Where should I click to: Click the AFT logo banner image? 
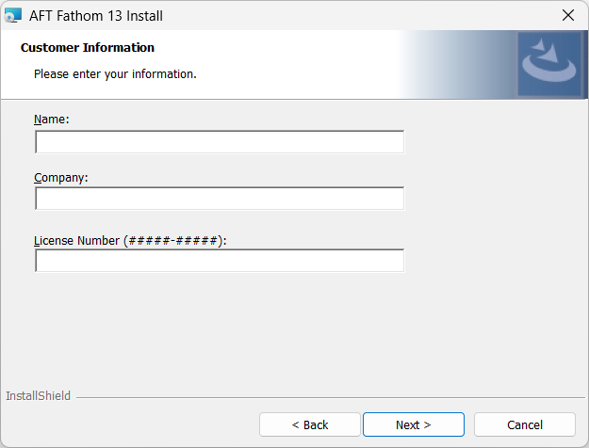coord(549,64)
